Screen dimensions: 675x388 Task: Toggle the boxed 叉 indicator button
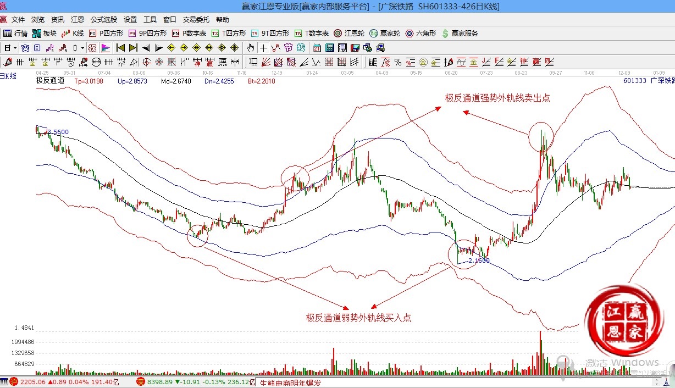[92, 48]
